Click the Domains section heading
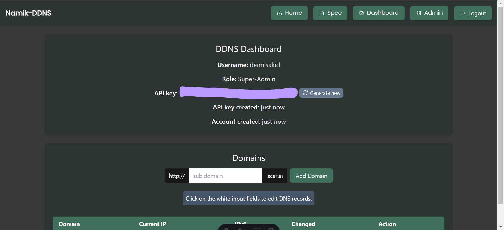 coord(249,158)
